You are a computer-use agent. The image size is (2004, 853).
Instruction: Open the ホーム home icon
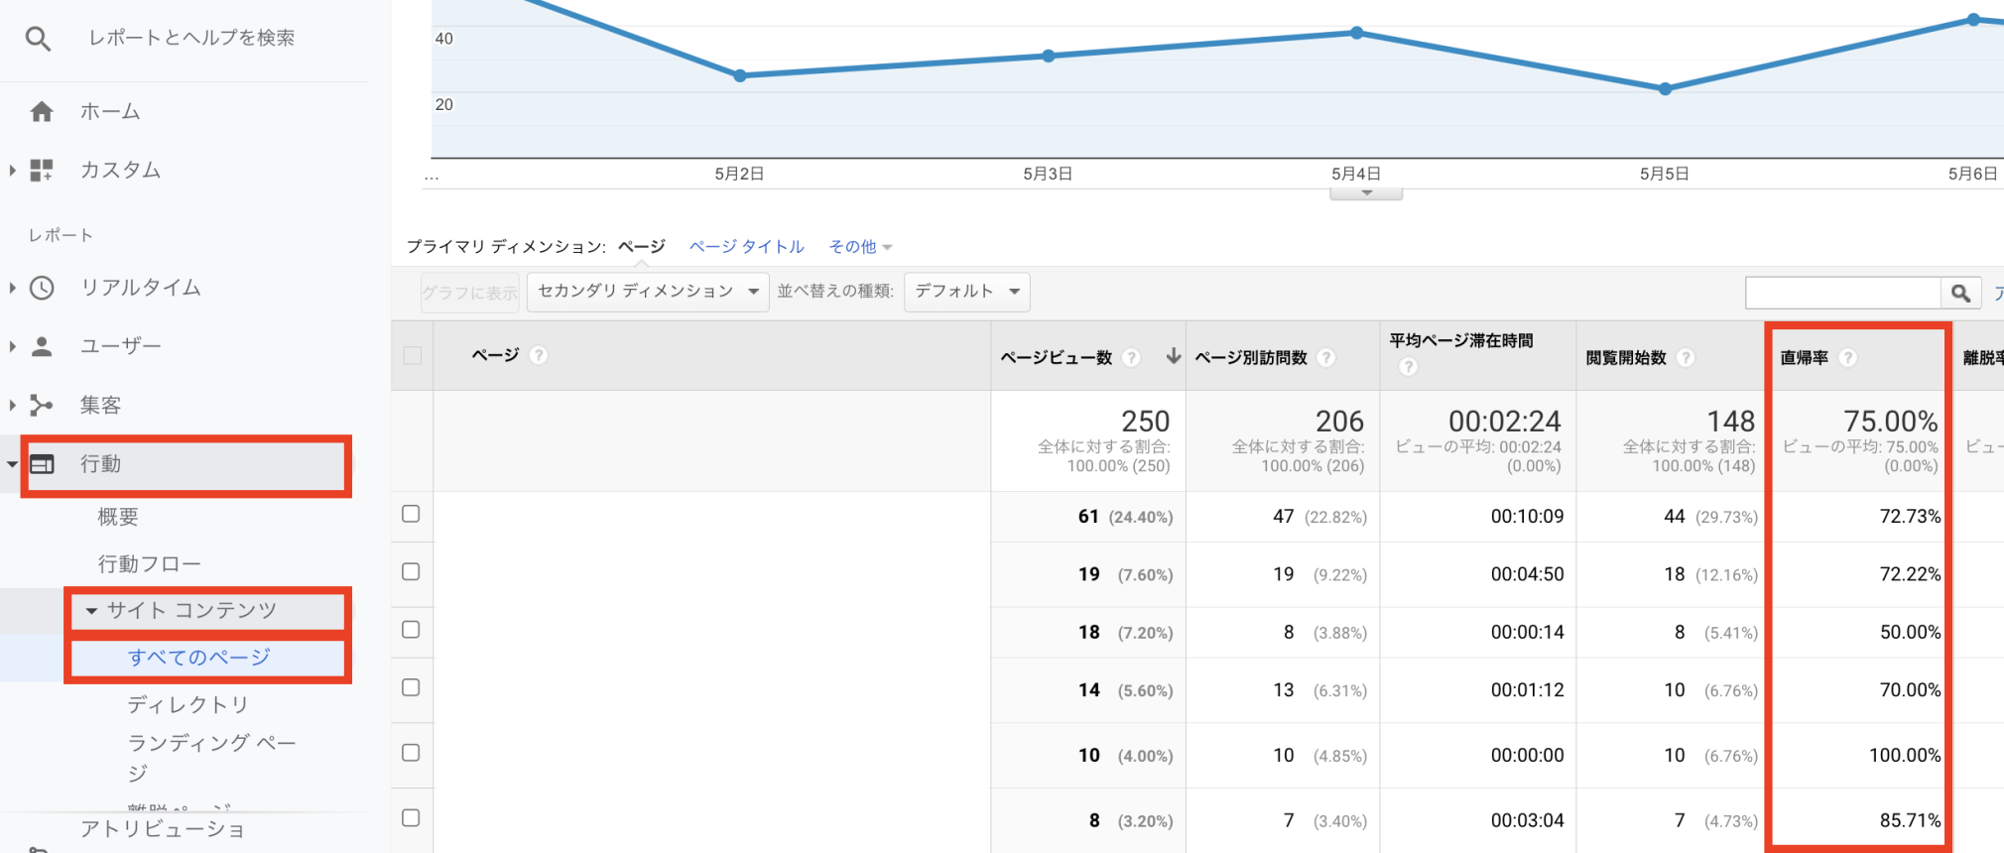[x=42, y=112]
